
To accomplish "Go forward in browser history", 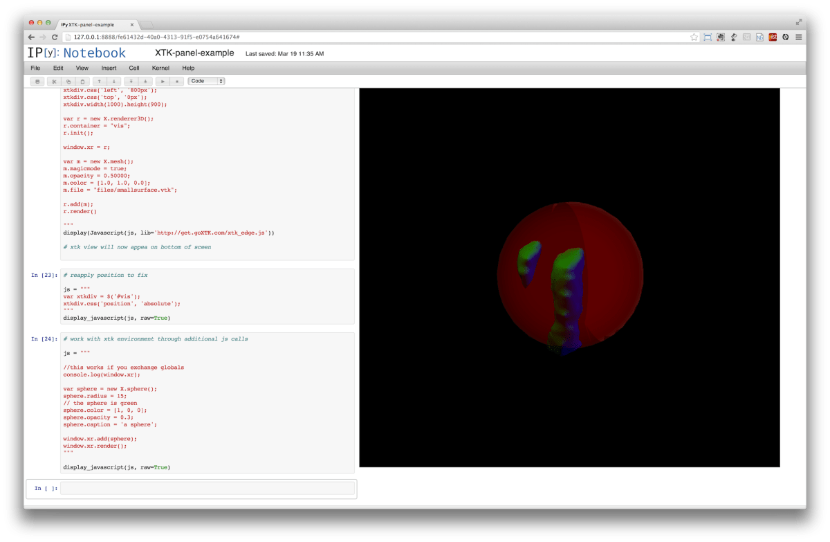I will (43, 37).
